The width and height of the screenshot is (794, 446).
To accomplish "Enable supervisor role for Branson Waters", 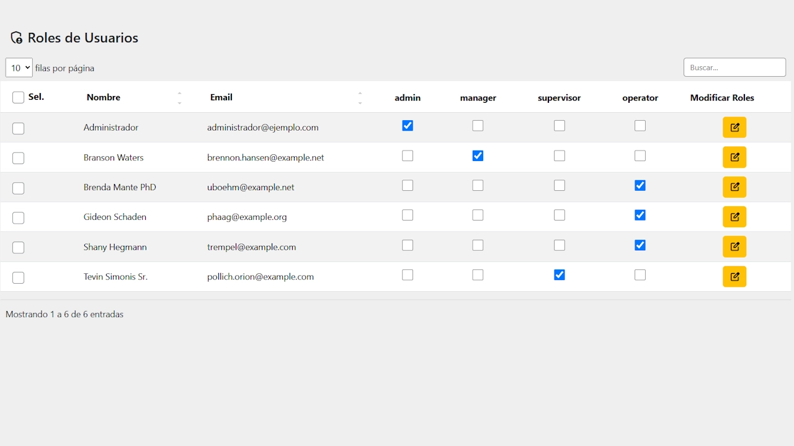I will point(560,156).
